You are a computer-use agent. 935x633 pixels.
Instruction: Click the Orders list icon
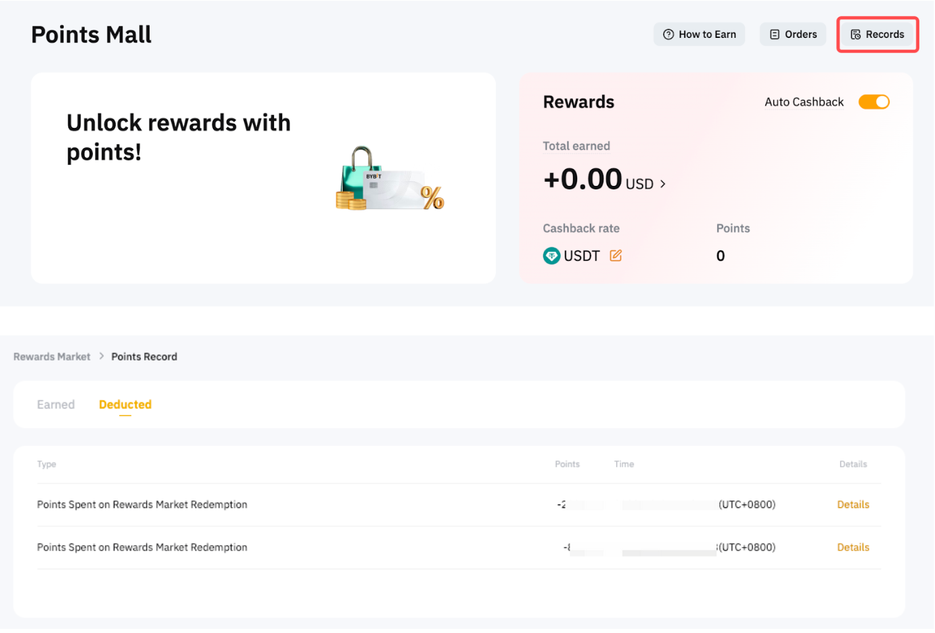(x=775, y=34)
